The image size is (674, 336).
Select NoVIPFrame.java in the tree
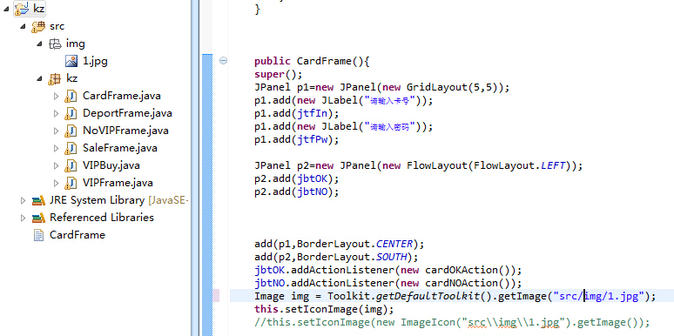click(x=125, y=131)
